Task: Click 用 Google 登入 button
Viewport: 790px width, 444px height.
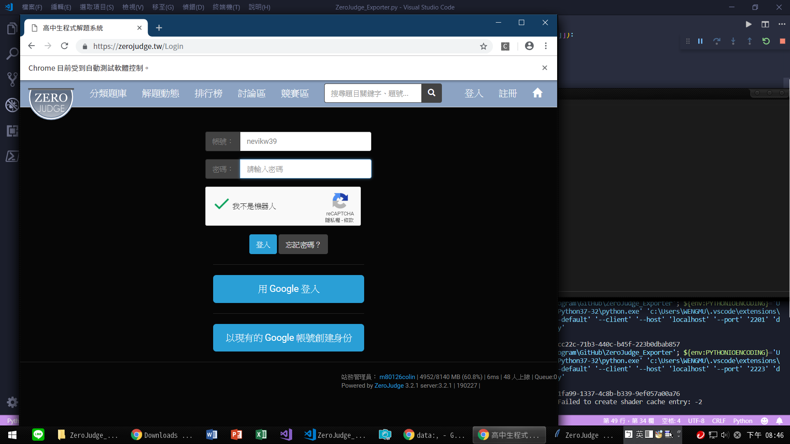Action: tap(289, 289)
